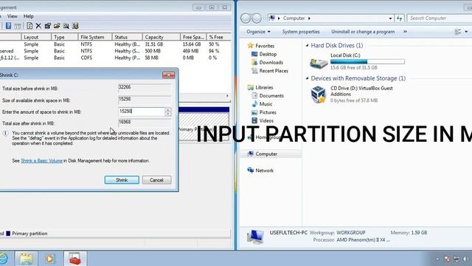472x266 pixels.
Task: Click the CD Drive (D:) VirtualBox icon
Action: [x=319, y=94]
